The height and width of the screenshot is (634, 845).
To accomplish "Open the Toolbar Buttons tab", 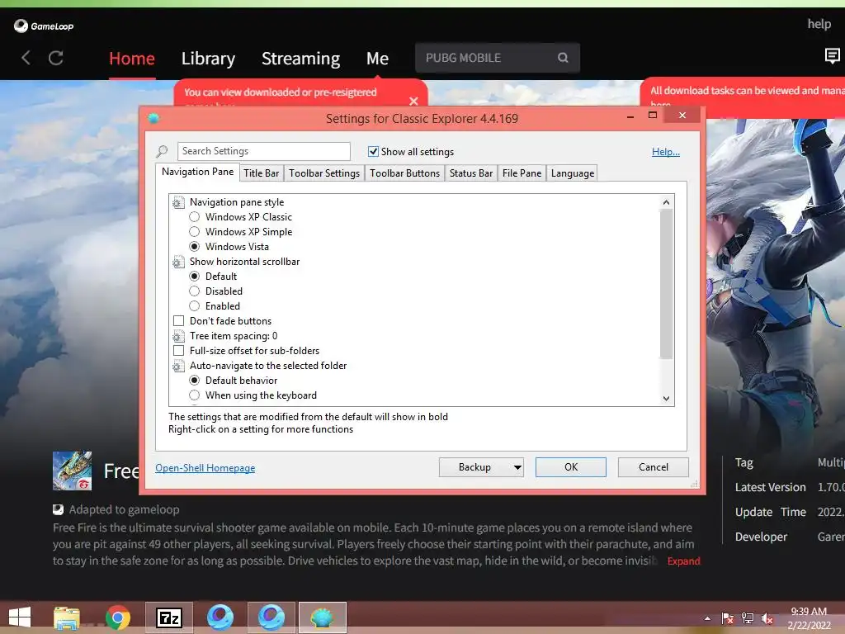I will pyautogui.click(x=404, y=173).
